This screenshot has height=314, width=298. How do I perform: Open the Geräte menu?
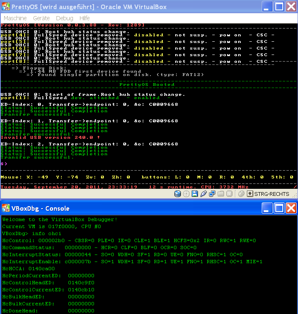41,18
